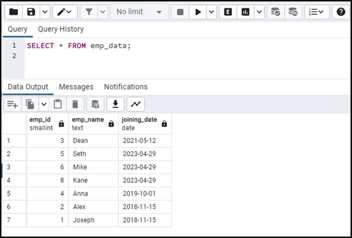Viewport: 352px width, 238px height.
Task: Execute the query with the play button
Action: [x=198, y=12]
